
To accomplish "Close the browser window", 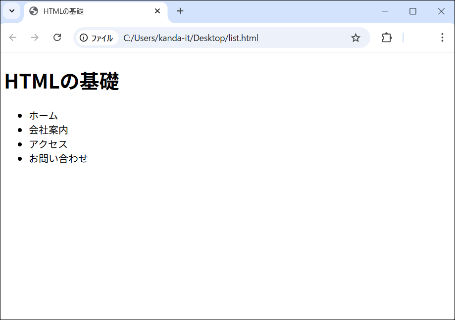I will click(x=441, y=11).
